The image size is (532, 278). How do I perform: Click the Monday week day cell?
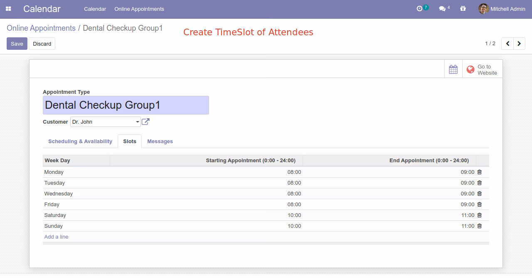pyautogui.click(x=76, y=172)
